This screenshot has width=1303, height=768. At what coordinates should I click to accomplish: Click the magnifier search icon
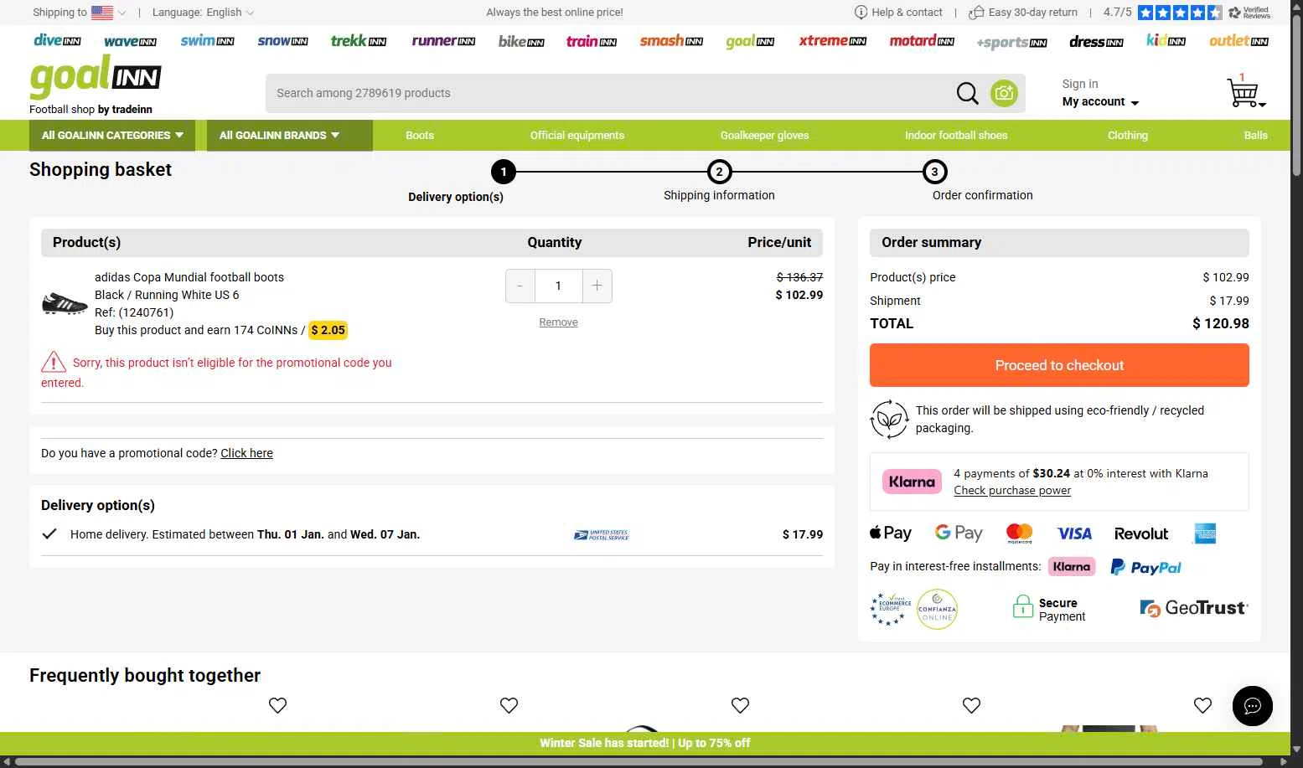tap(967, 93)
